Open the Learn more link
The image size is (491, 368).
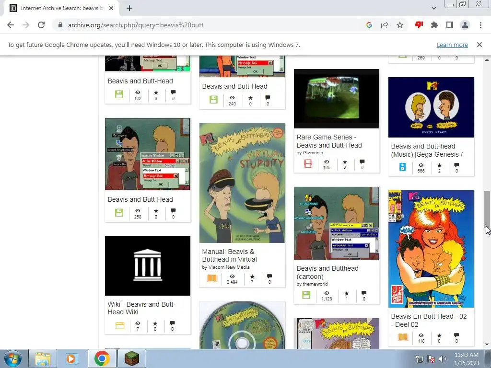[x=452, y=45]
